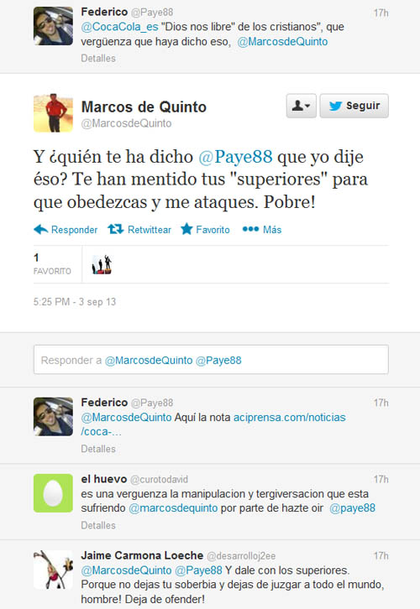
Task: View avatar of user who favorited
Action: click(x=102, y=264)
